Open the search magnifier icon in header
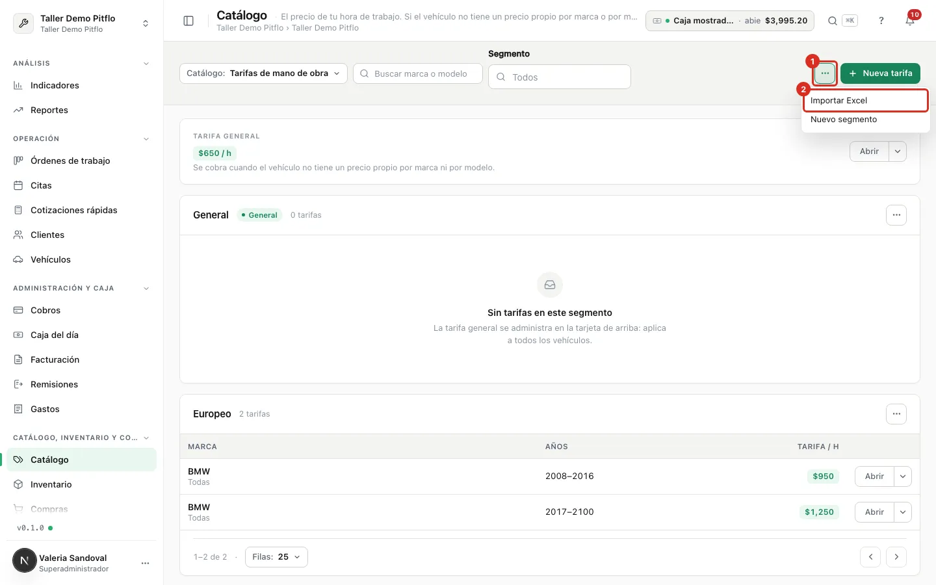 (x=832, y=21)
